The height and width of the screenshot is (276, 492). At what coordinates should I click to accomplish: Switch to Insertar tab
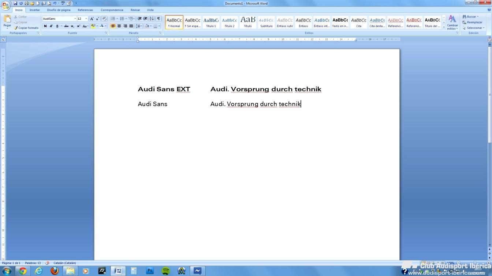tap(35, 10)
